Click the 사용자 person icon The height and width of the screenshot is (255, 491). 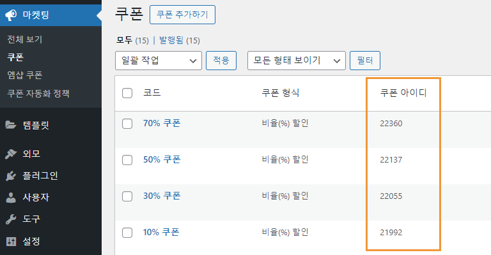(11, 198)
